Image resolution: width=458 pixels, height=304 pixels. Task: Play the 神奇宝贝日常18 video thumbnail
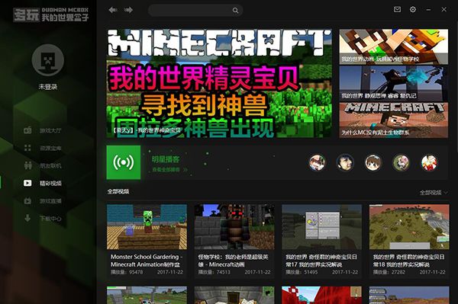pyautogui.click(x=409, y=227)
